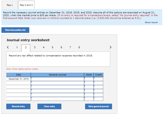Click the last row Debit cell
The width and height of the screenshot is (166, 116).
coord(89,99)
